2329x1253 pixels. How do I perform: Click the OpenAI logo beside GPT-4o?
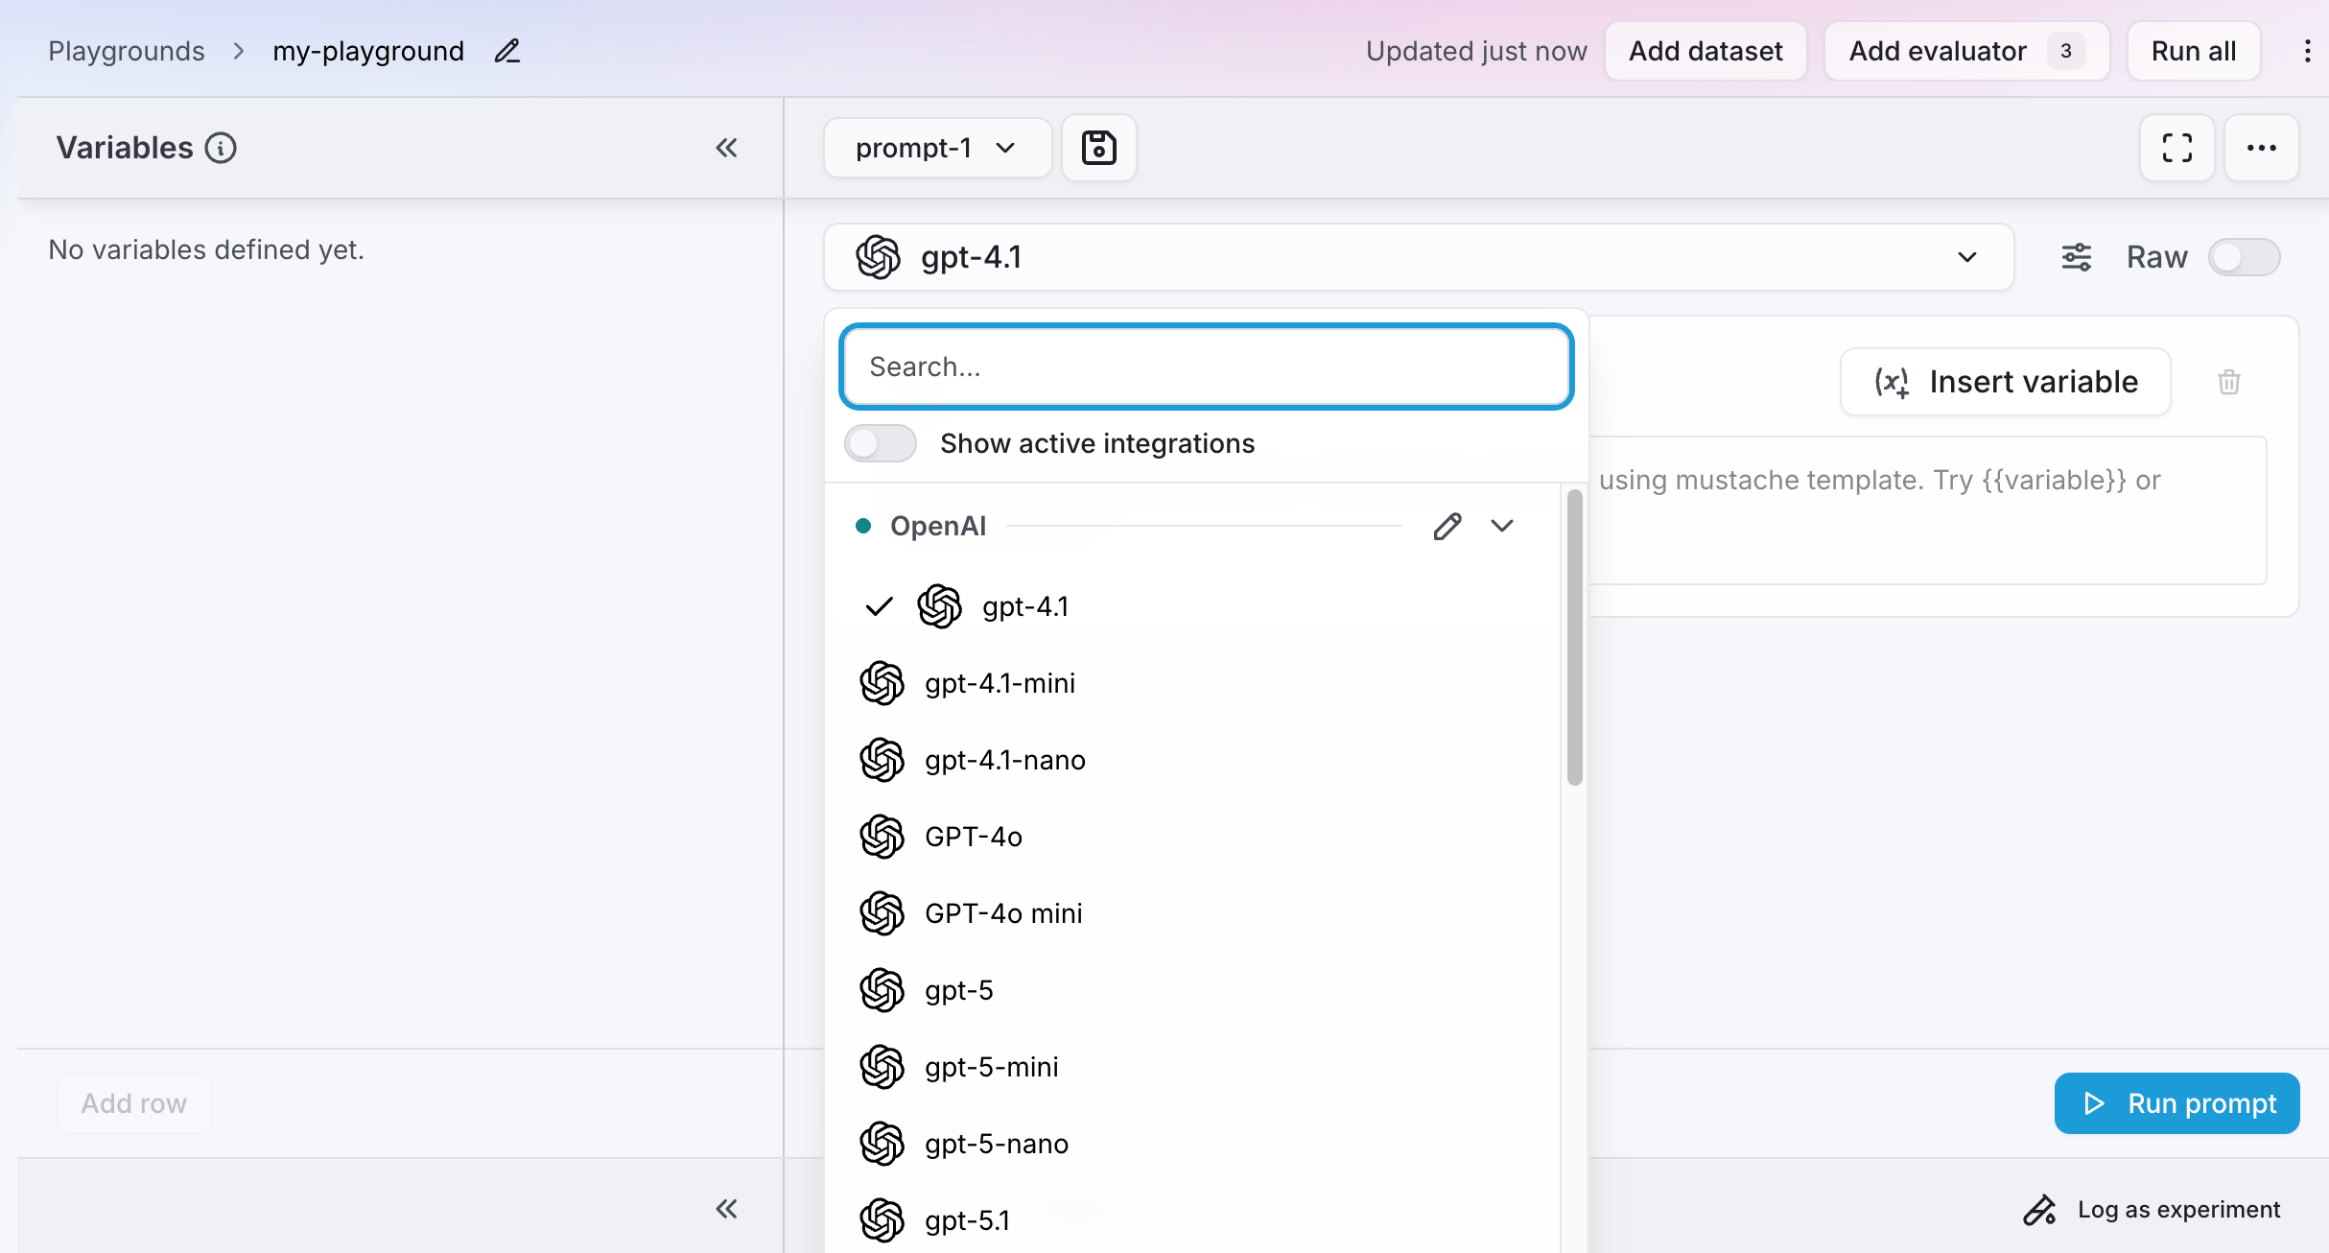point(882,837)
